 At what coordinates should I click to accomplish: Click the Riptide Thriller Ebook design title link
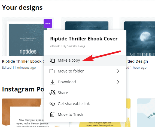[23, 61]
